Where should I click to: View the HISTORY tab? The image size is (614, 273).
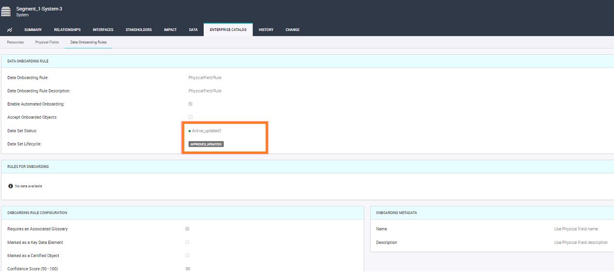click(x=266, y=30)
